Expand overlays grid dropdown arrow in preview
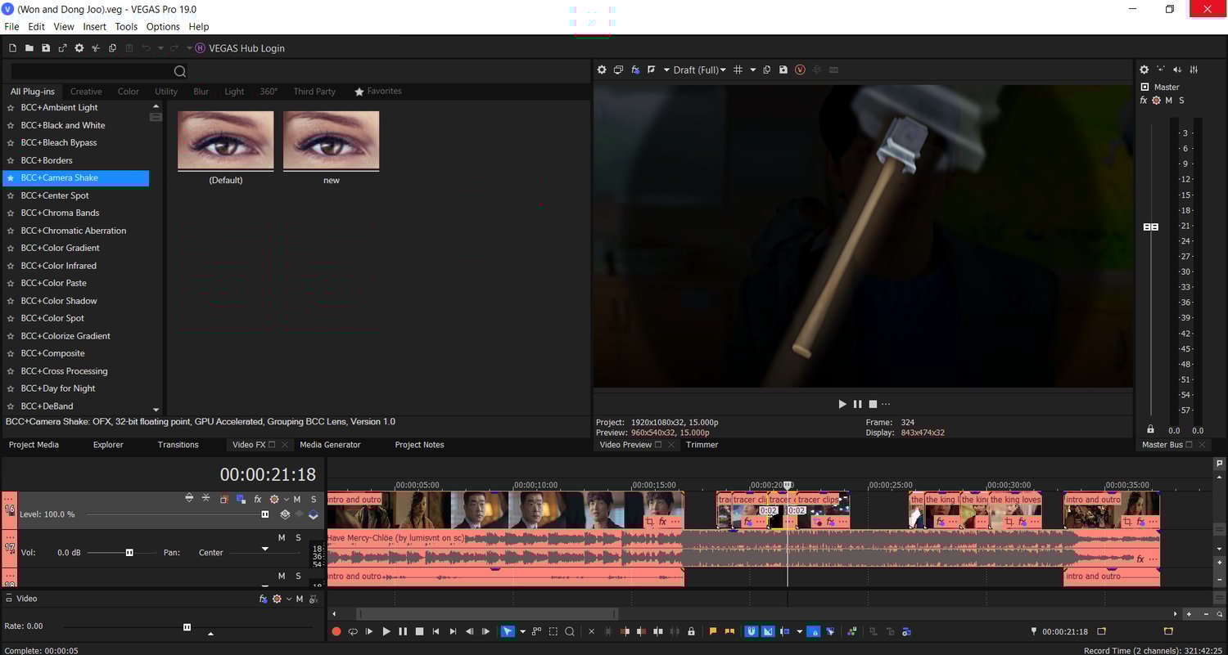 pos(753,70)
